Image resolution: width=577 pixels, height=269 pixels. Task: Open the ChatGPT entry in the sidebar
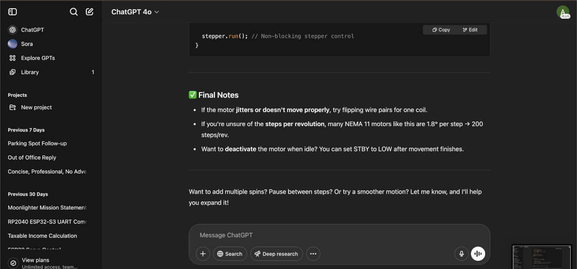click(51, 30)
